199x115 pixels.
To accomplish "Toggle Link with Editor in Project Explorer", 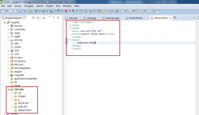I will pos(38,18).
